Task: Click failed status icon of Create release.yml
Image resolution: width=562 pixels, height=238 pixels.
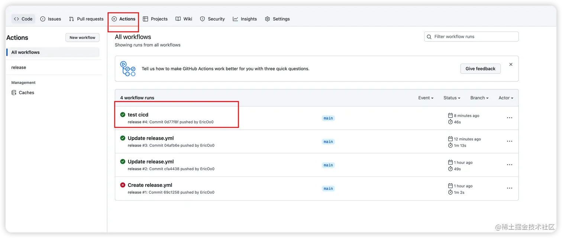Action: click(123, 185)
